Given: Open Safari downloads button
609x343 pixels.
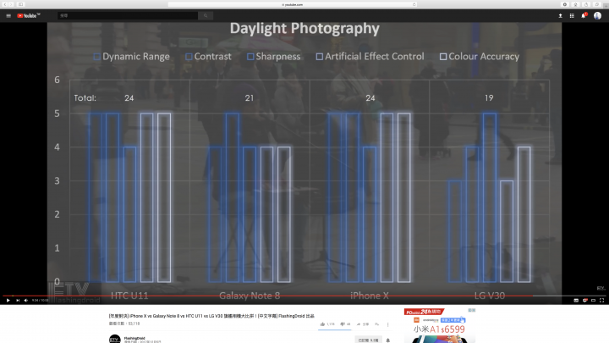Looking at the screenshot, I should tap(576, 4).
